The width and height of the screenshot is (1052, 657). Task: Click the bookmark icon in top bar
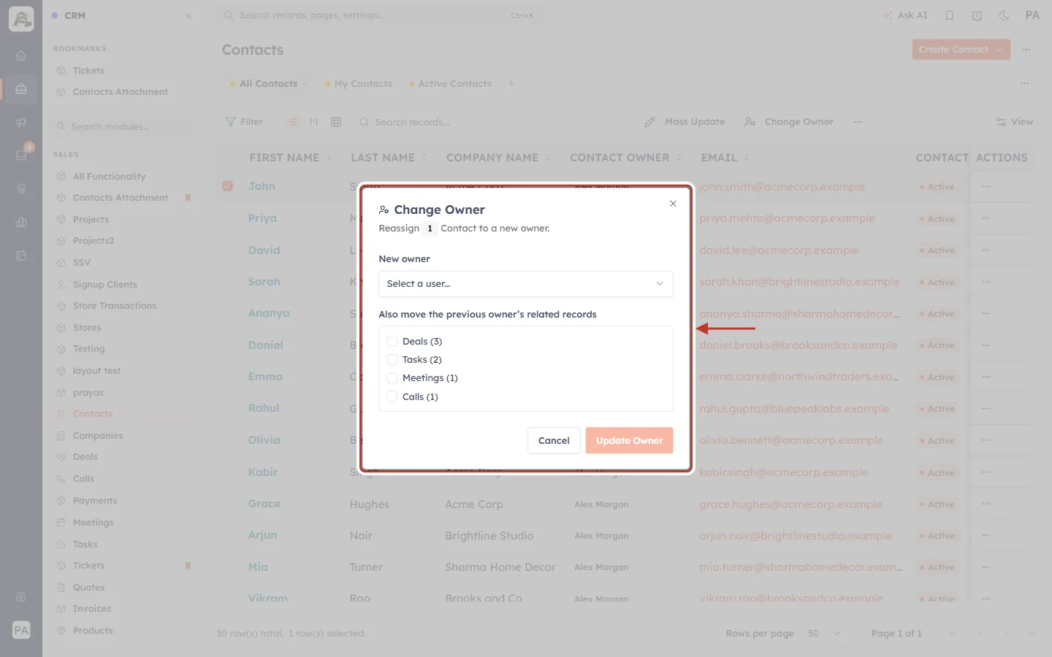(x=950, y=15)
